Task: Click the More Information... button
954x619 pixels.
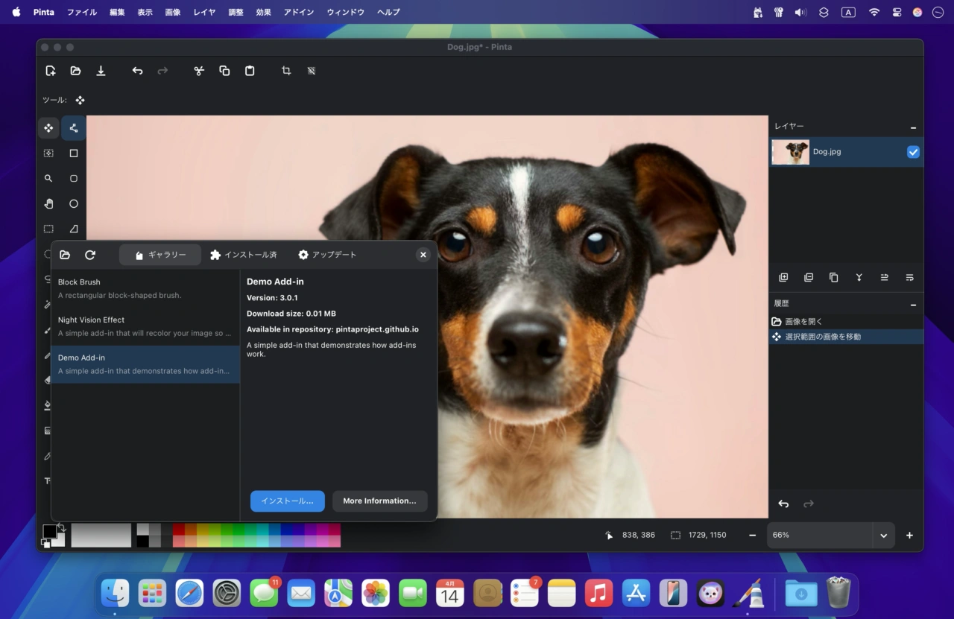Action: [379, 501]
